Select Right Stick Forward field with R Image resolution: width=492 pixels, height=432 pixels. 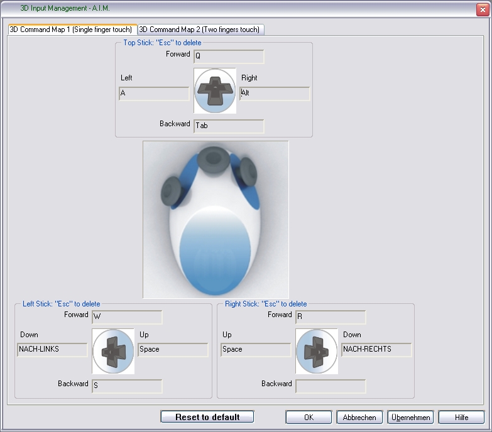[331, 317]
